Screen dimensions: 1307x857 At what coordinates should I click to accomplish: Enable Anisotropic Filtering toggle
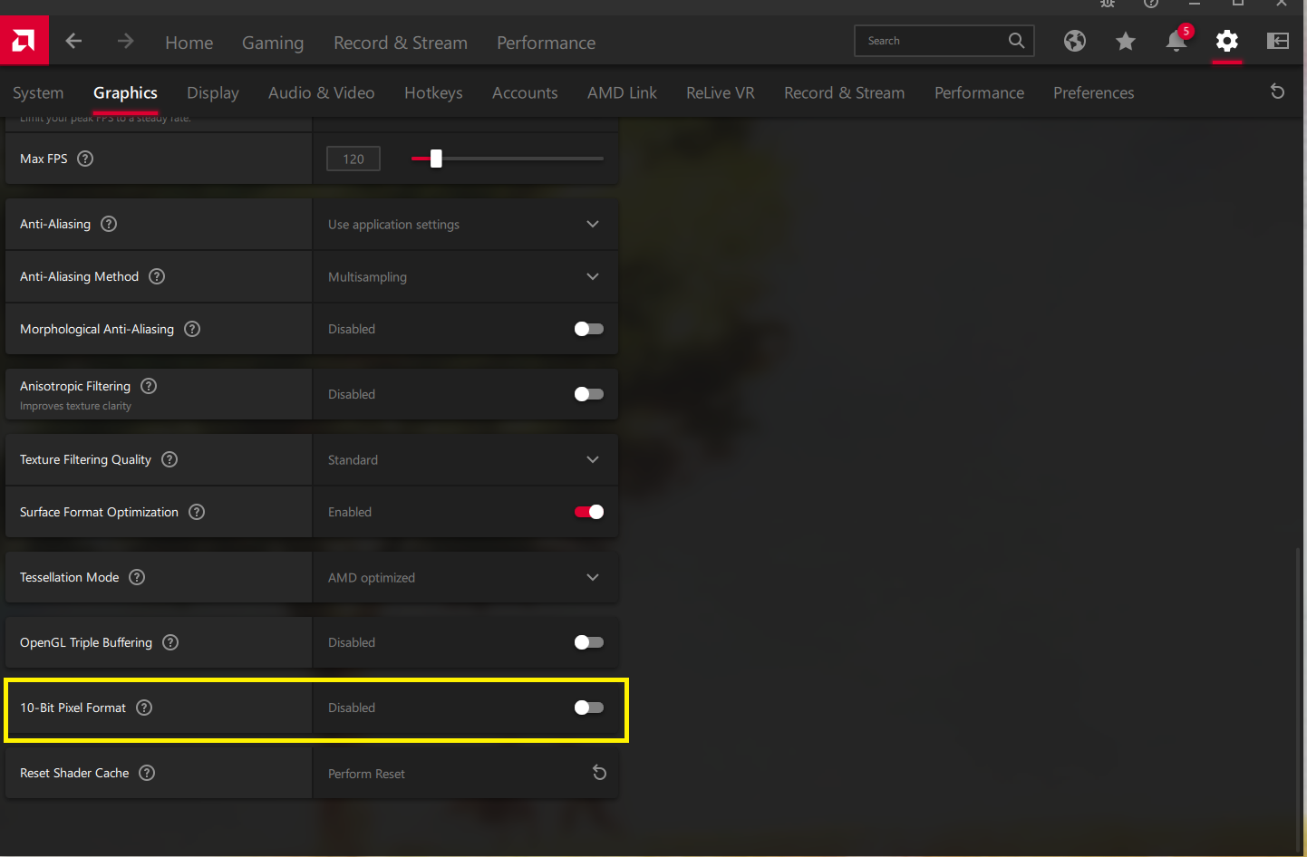tap(589, 394)
